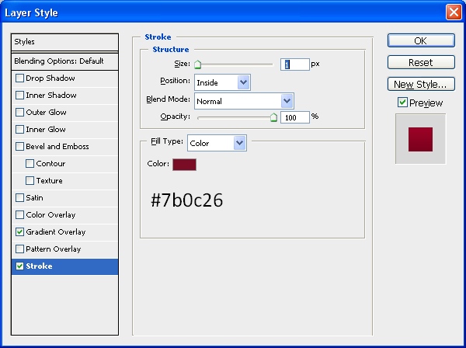Click the #7b0c26 hex text
This screenshot has width=466, height=348.
[x=187, y=200]
